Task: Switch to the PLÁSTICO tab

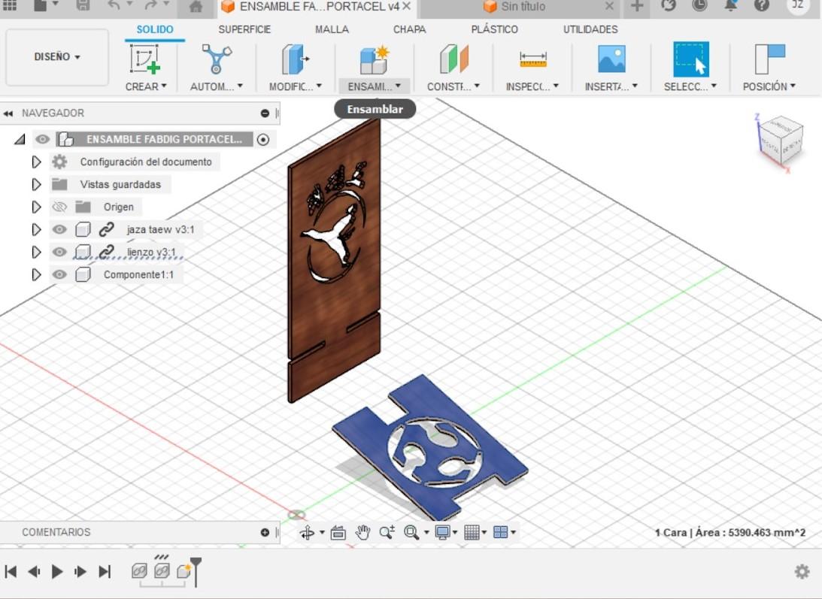Action: (494, 29)
